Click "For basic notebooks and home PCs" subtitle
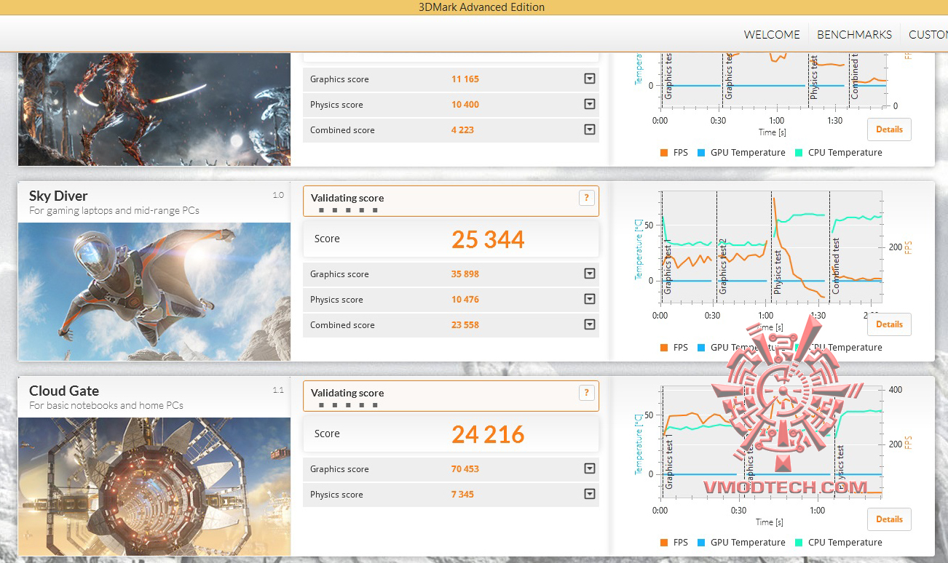Viewport: 948px width, 563px height. coord(106,406)
